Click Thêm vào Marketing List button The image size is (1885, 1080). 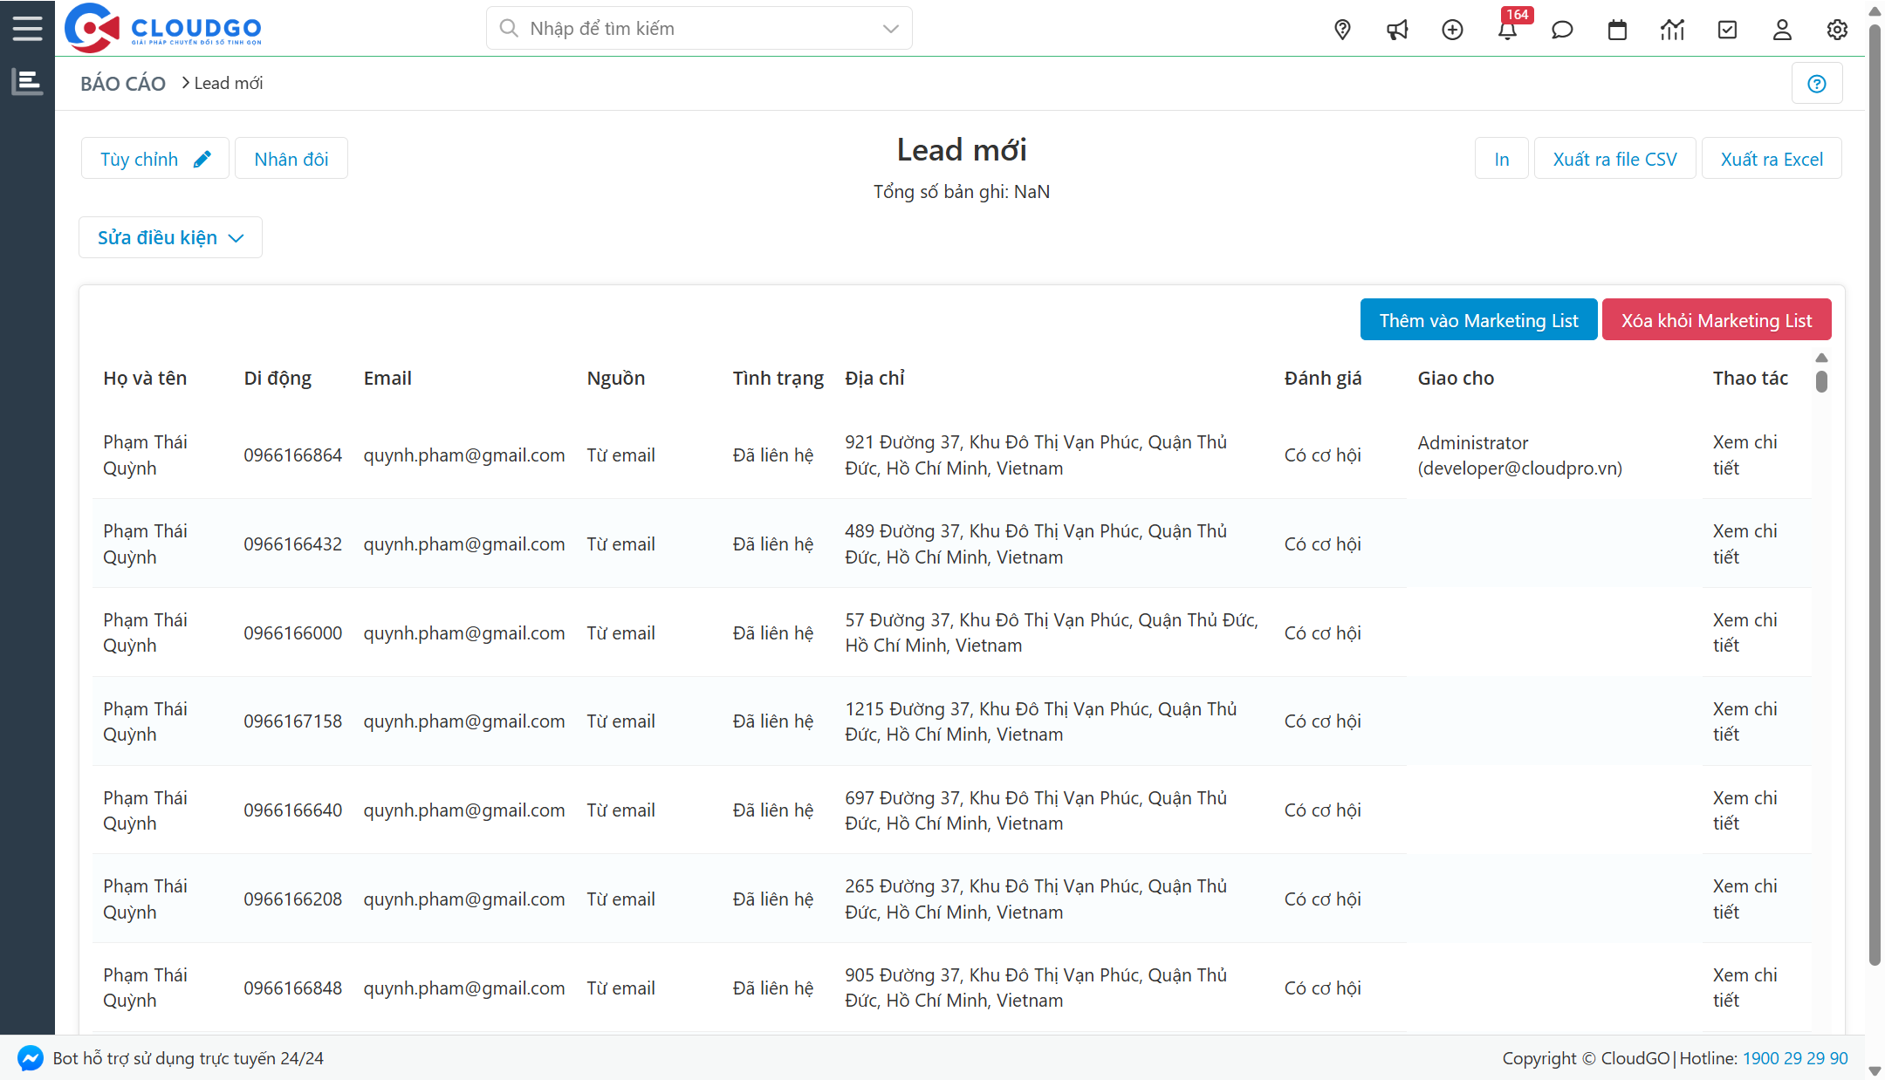1478,320
